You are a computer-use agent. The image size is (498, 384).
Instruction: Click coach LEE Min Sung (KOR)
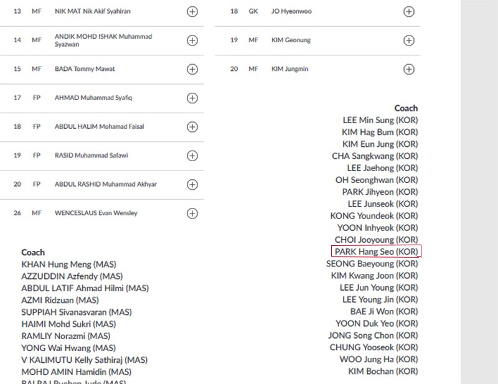coord(380,120)
